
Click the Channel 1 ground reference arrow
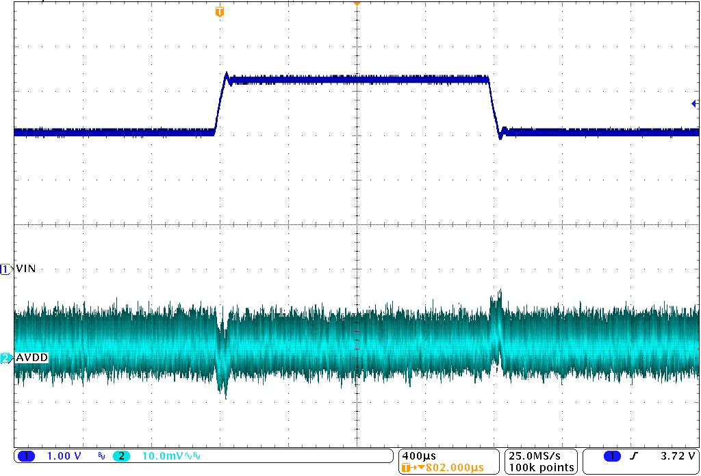point(5,269)
